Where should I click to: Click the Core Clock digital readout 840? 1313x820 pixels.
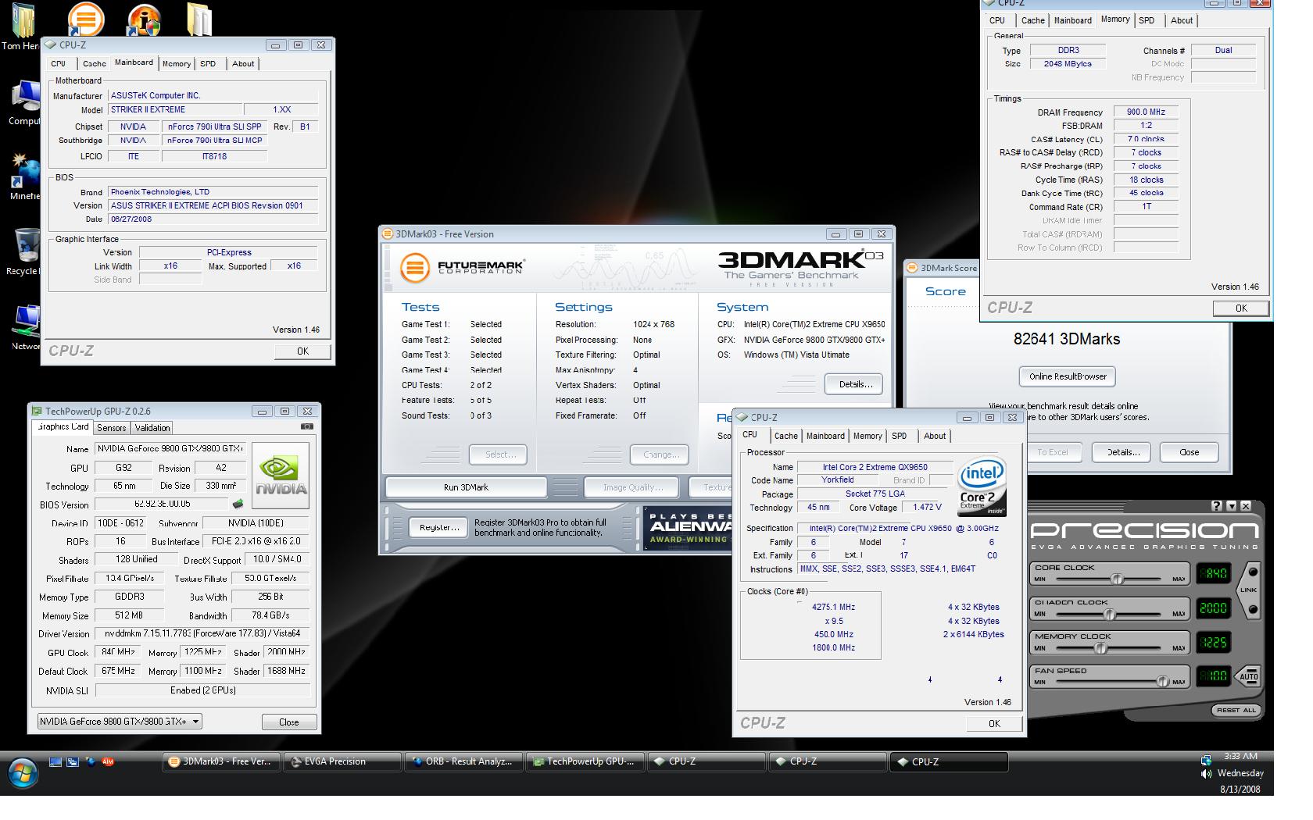[1213, 573]
